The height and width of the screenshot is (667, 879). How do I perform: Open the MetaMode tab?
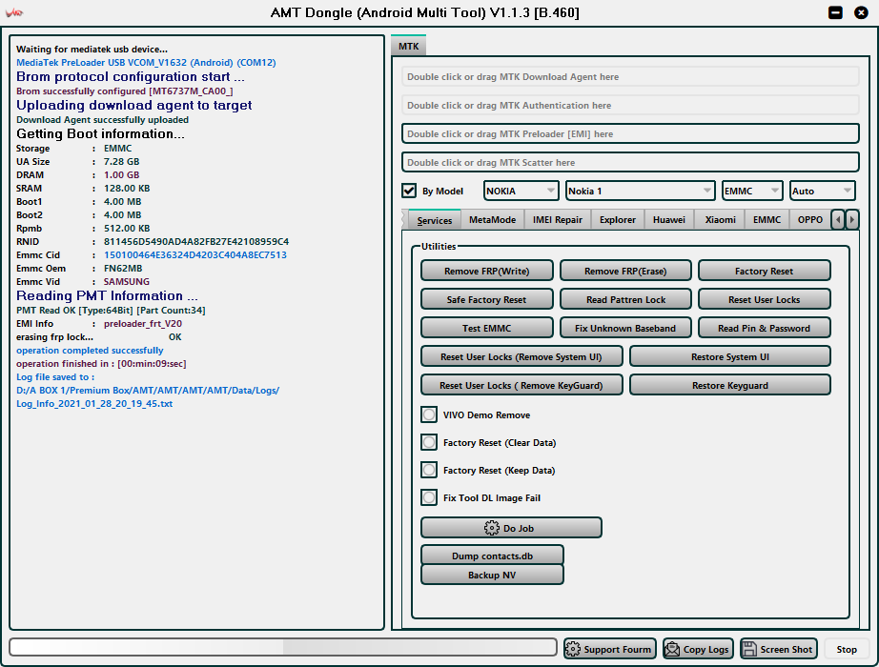coord(492,220)
